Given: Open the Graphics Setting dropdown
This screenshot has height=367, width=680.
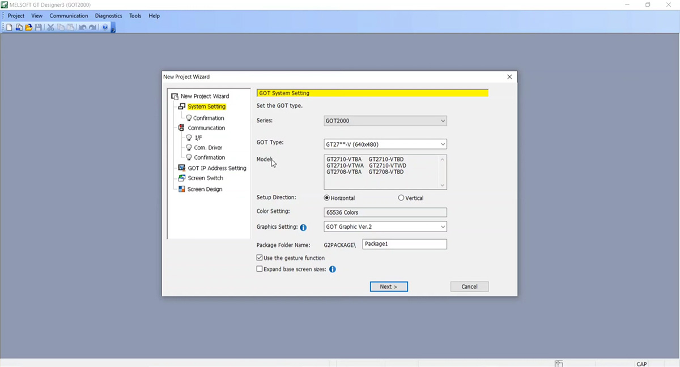Looking at the screenshot, I should pos(385,227).
